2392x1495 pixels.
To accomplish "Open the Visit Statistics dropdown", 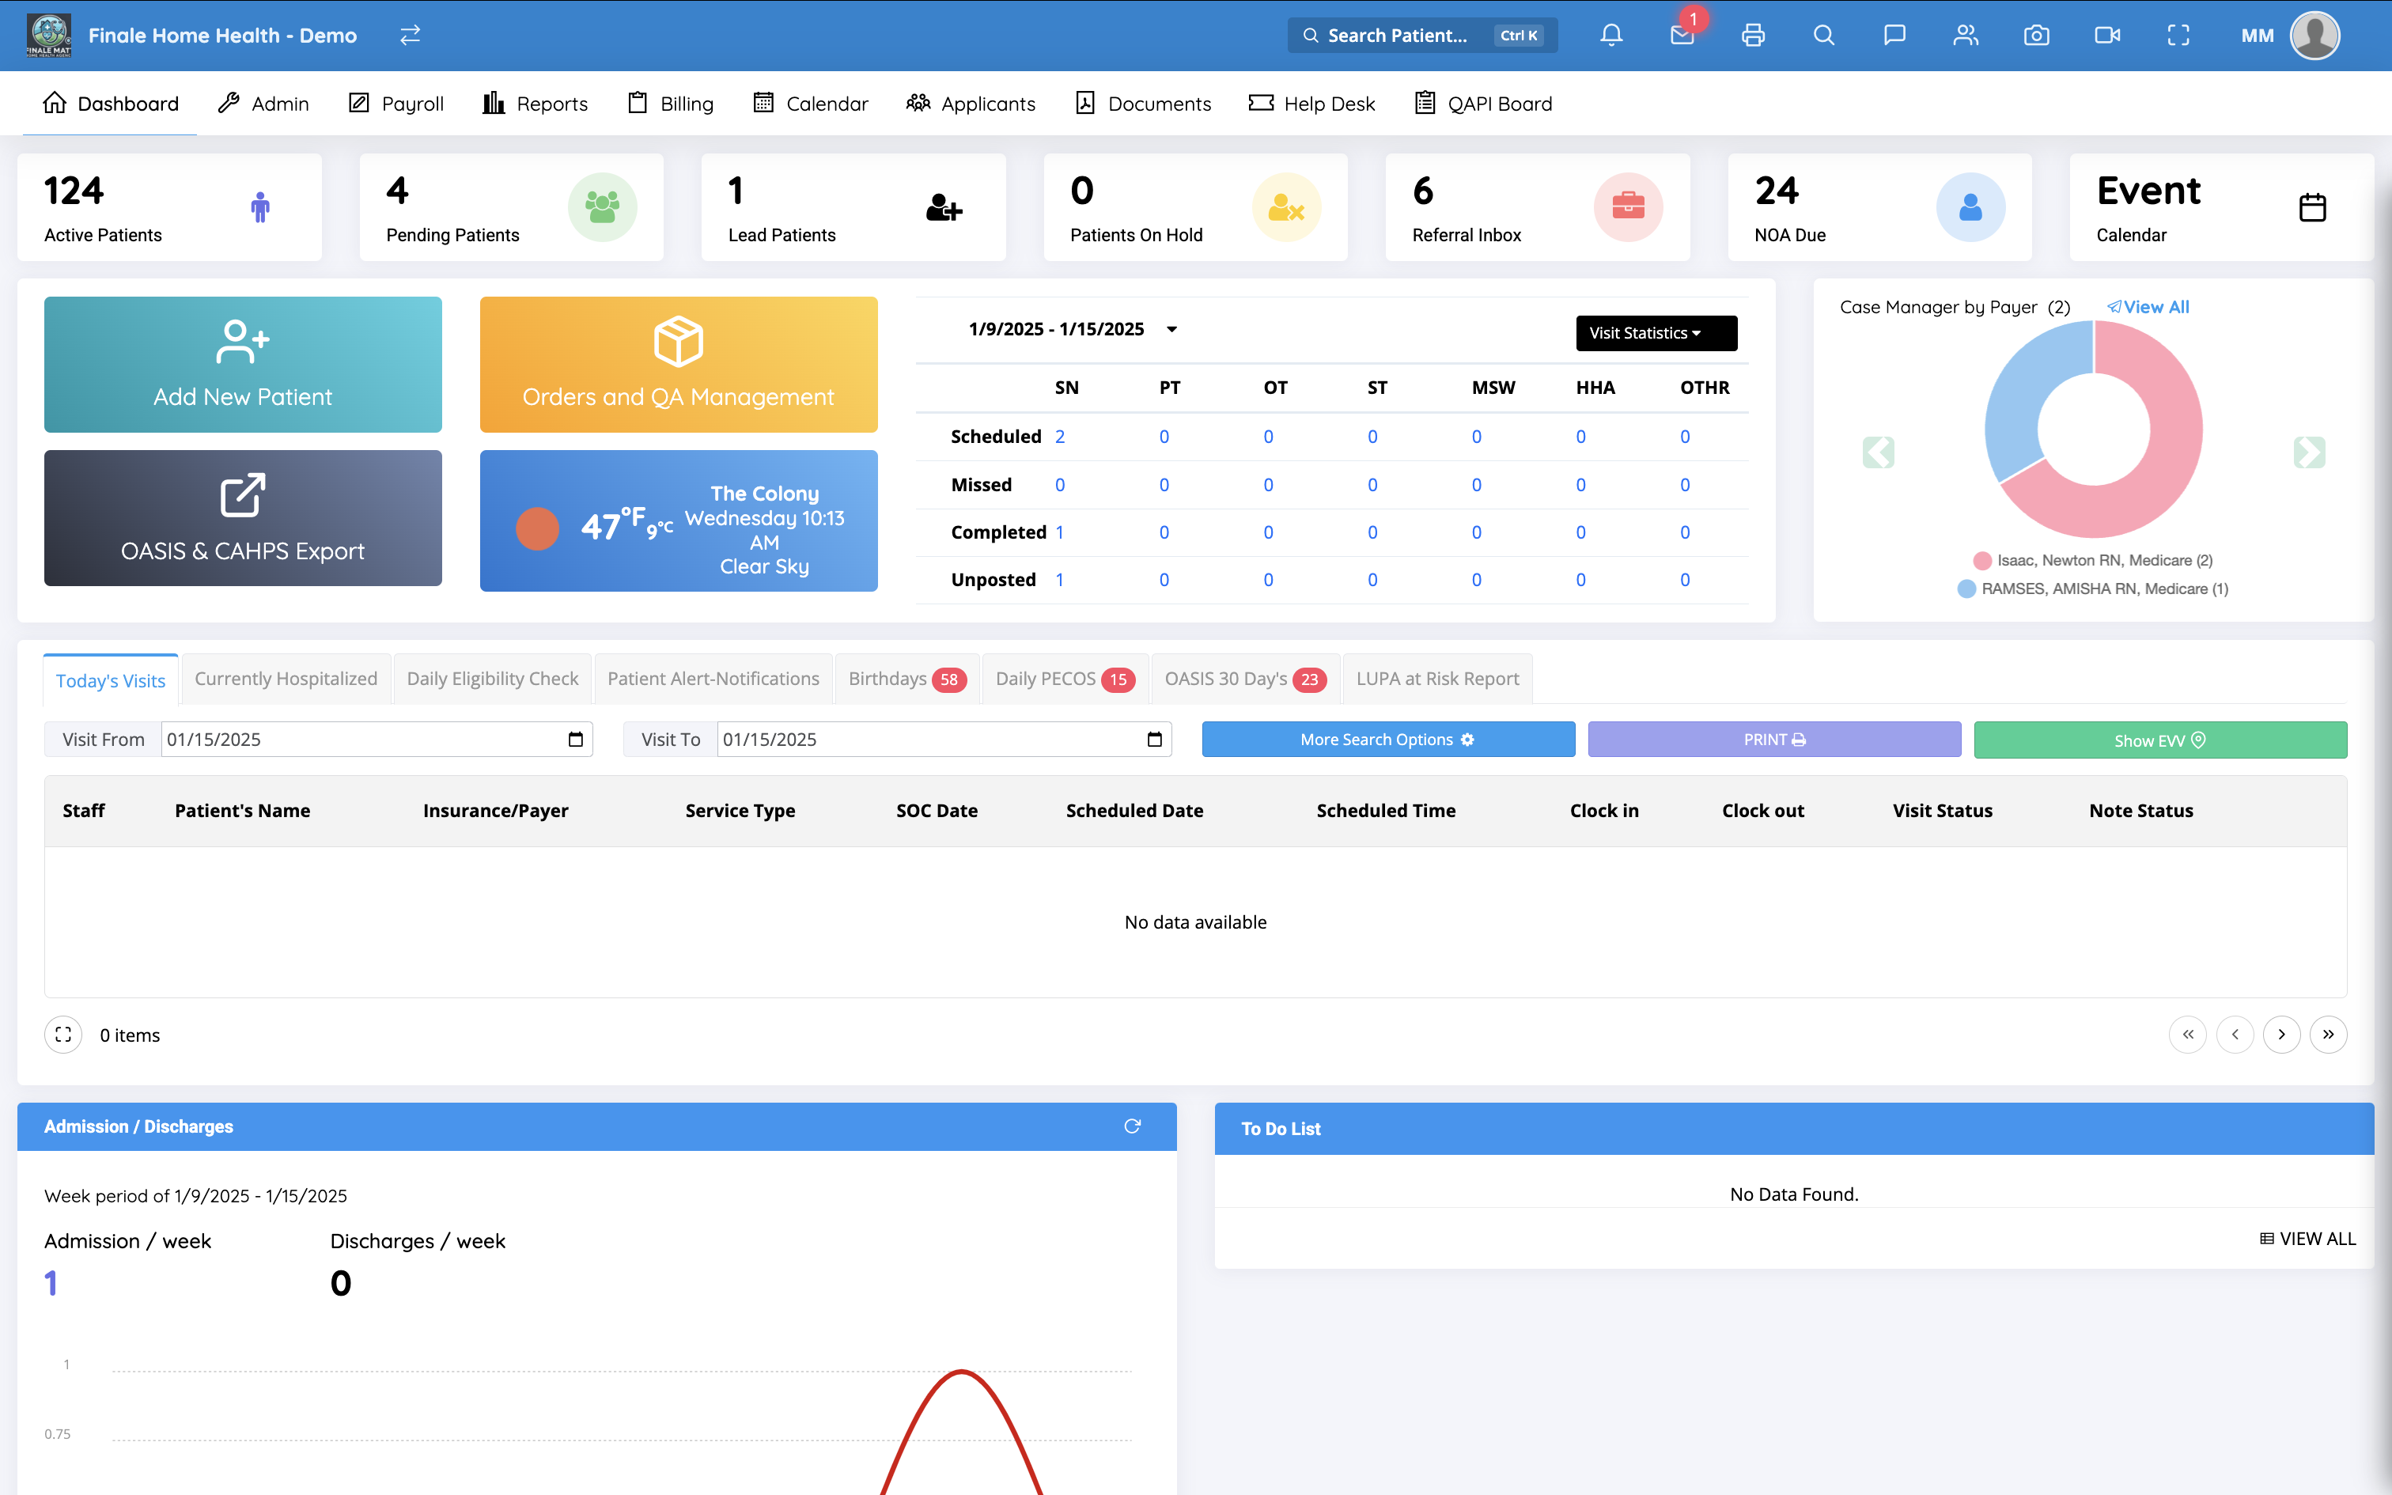I will (1656, 333).
